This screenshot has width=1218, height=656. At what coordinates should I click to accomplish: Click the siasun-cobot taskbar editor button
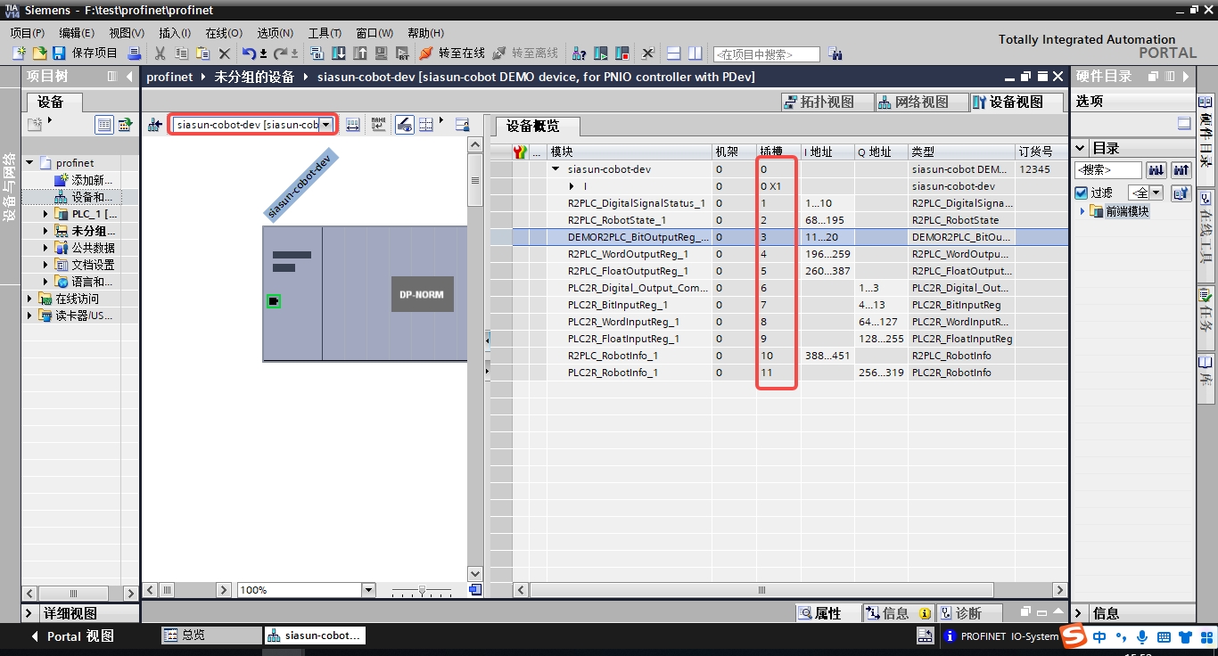314,635
